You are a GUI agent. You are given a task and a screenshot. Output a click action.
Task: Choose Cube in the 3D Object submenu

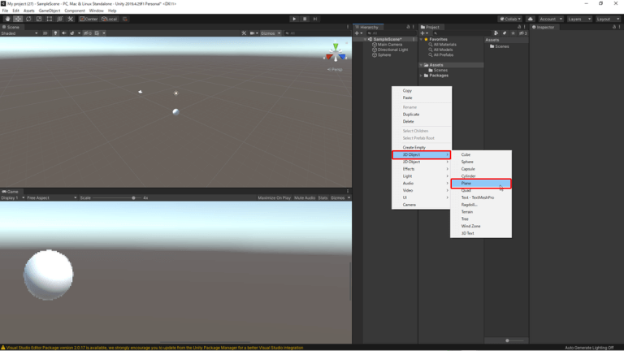tap(481, 155)
